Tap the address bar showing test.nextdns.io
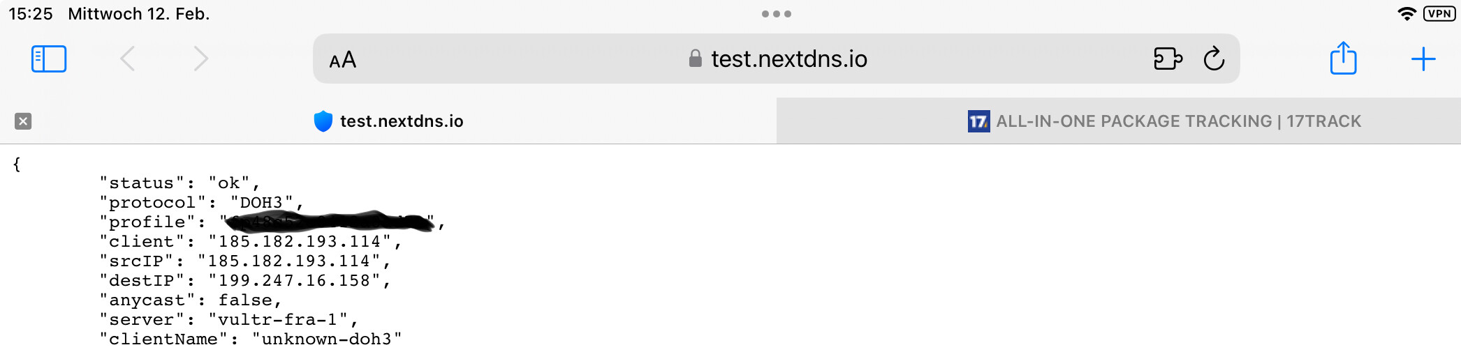 pos(776,59)
